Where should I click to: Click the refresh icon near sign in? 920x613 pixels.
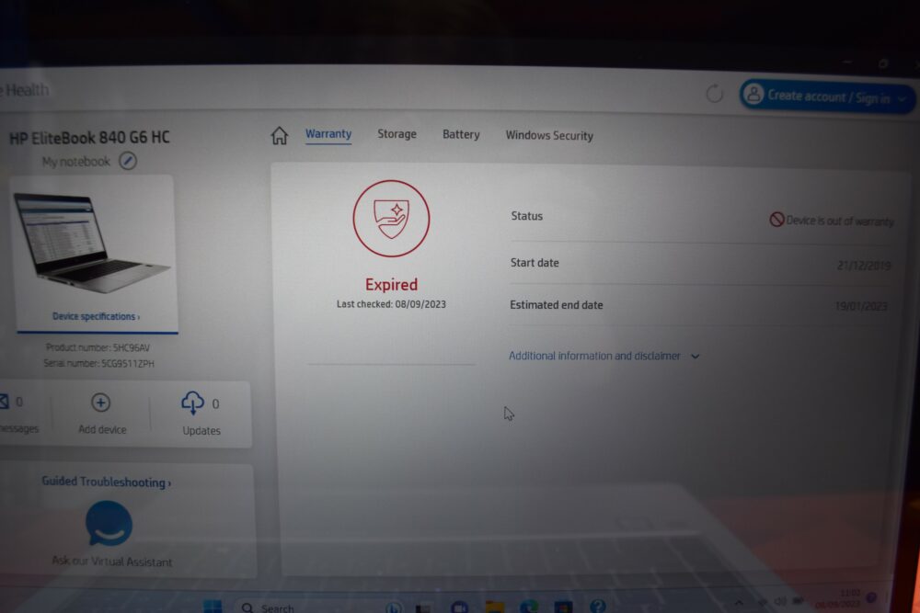tap(714, 94)
